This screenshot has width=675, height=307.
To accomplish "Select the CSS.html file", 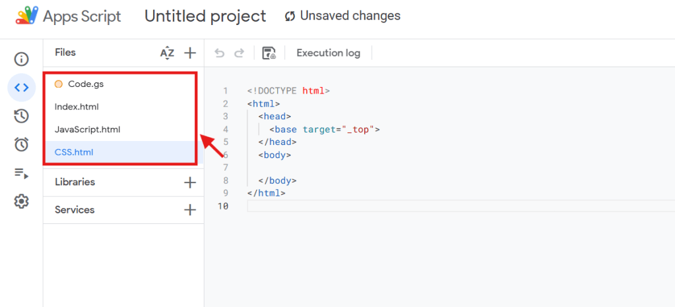I will coord(74,152).
